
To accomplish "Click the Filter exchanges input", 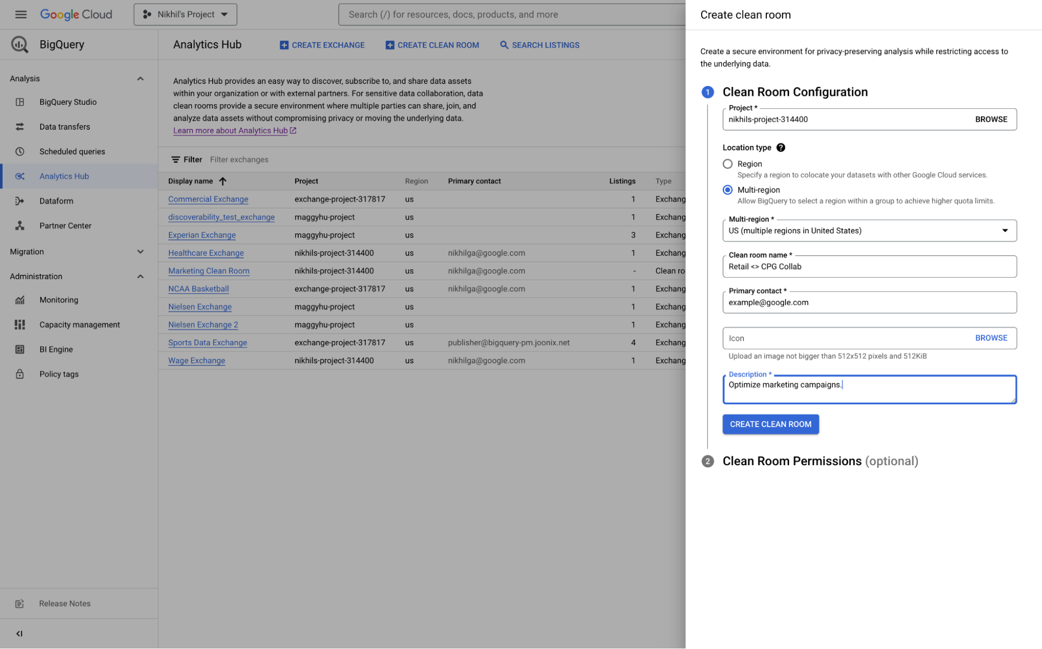I will click(239, 159).
